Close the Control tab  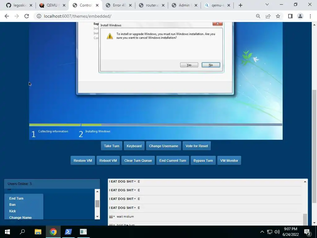[97, 6]
